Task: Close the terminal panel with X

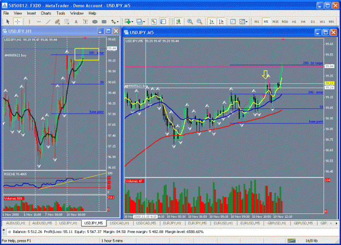Action: point(3,229)
